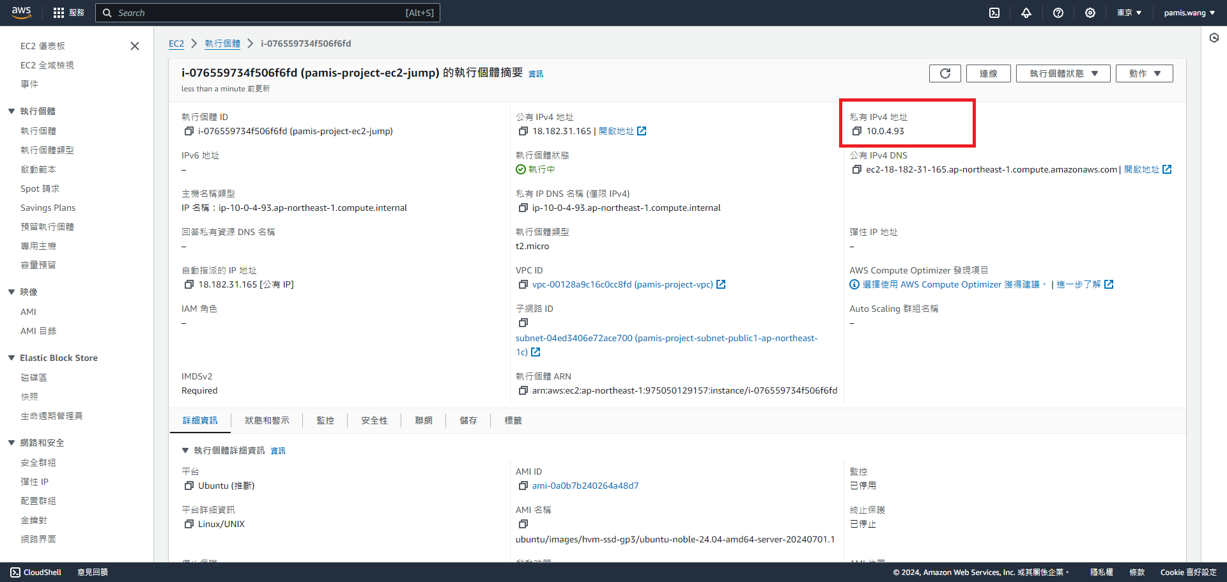Open CloudShell from the footer
Viewport: 1227px width, 582px height.
36,572
